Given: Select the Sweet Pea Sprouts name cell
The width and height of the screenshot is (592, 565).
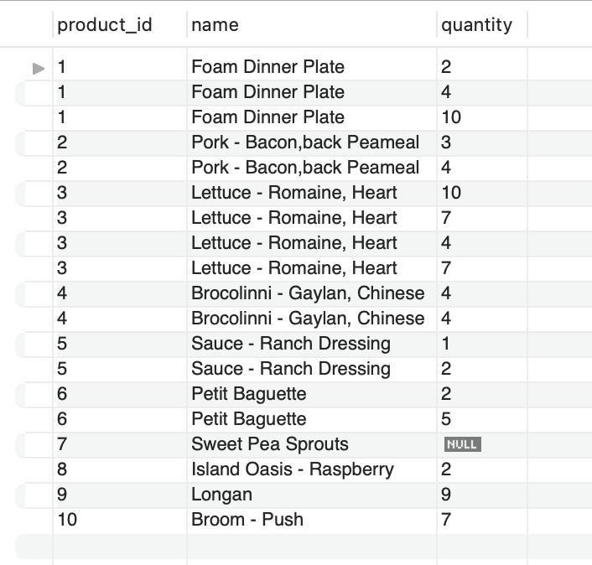Looking at the screenshot, I should (x=312, y=444).
